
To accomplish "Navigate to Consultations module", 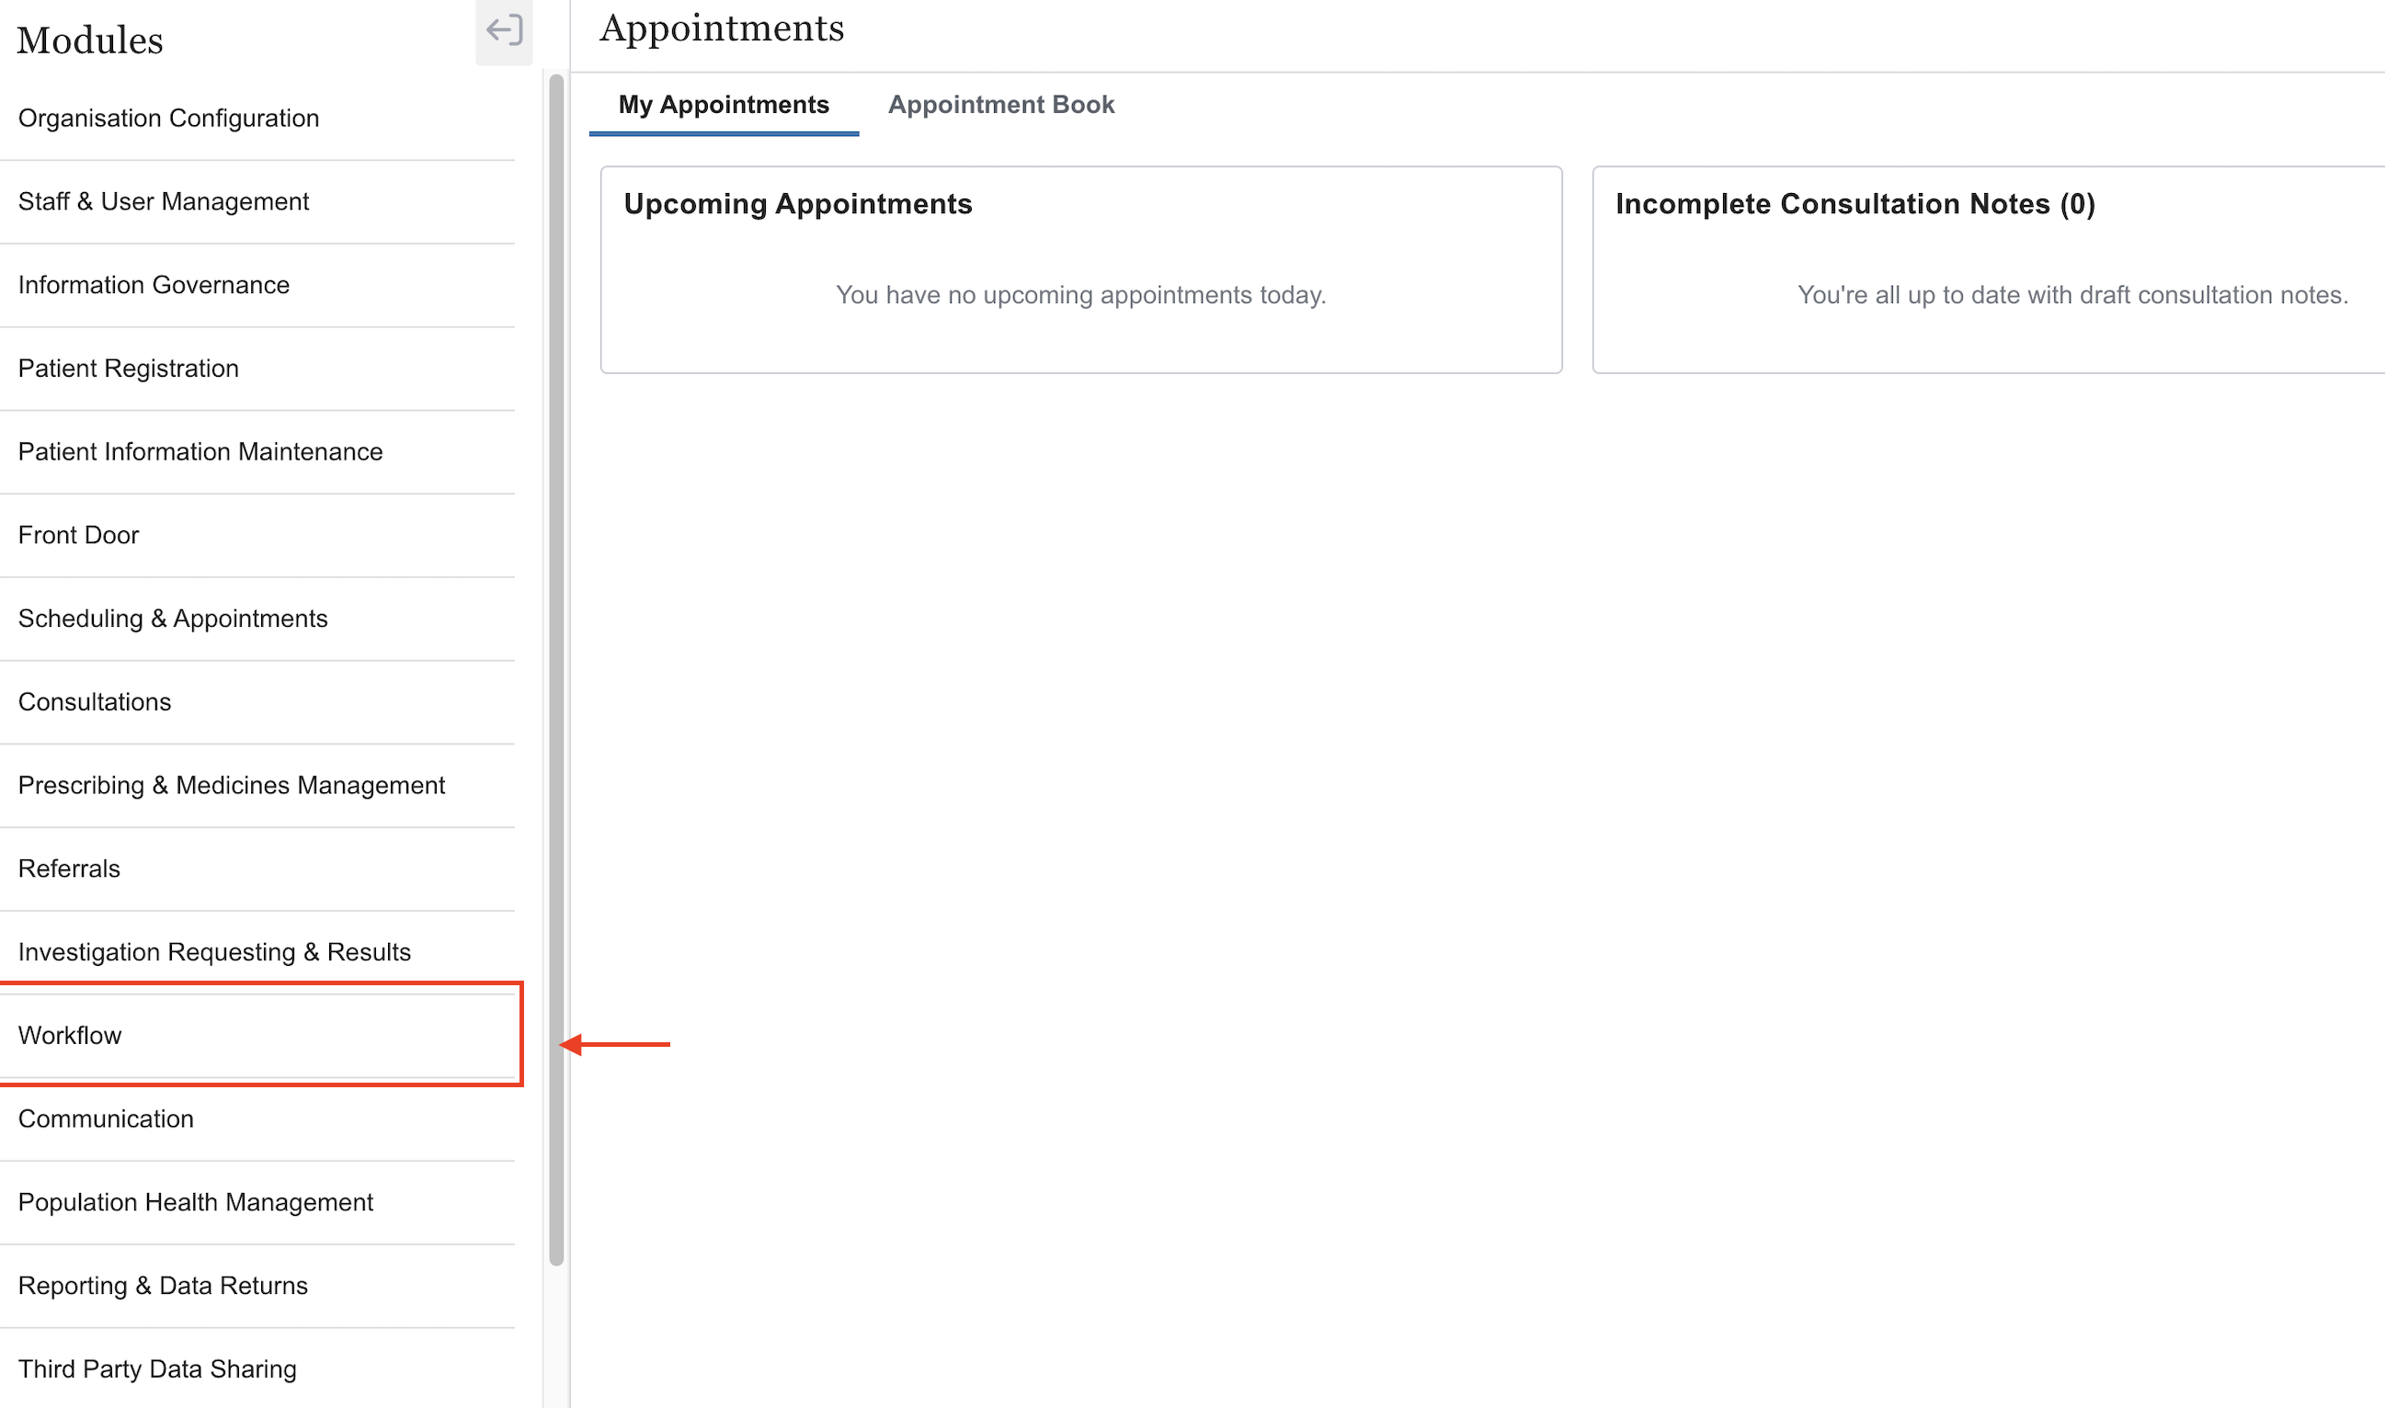I will [x=95, y=703].
